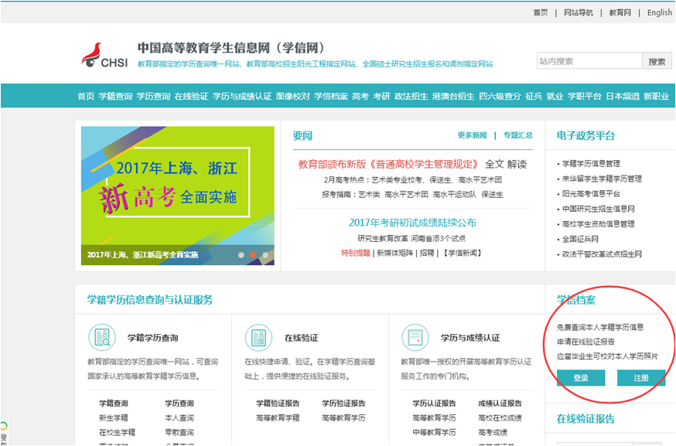The image size is (676, 446).
Task: Click 专题汇总 link
Action: [517, 135]
